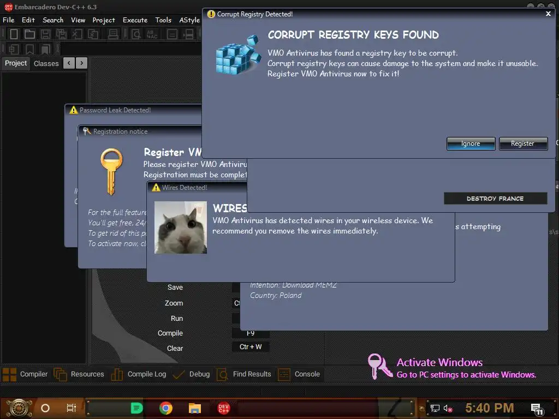Open the Compile Log bottom tab
The image size is (559, 419).
[139, 374]
